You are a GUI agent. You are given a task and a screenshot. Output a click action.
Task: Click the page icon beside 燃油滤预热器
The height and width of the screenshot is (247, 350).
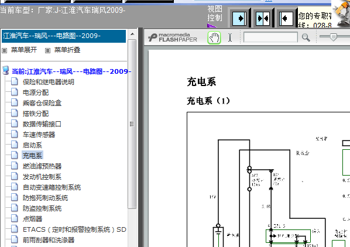tap(15, 166)
